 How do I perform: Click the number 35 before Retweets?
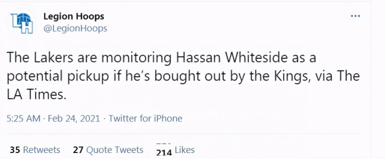[15, 150]
